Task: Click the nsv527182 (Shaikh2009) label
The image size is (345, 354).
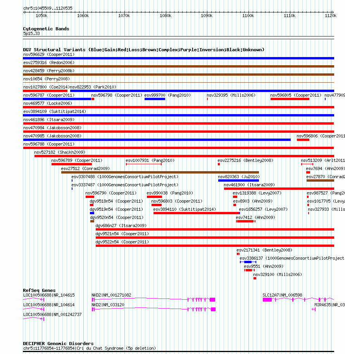Action: [x=60, y=152]
